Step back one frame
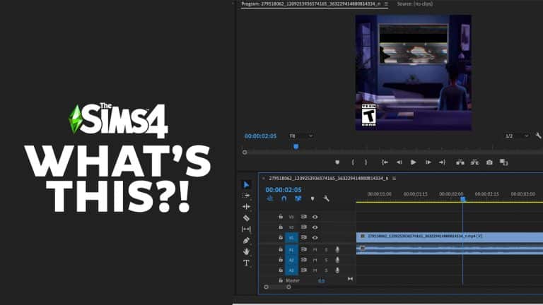The image size is (543, 305). (399, 162)
